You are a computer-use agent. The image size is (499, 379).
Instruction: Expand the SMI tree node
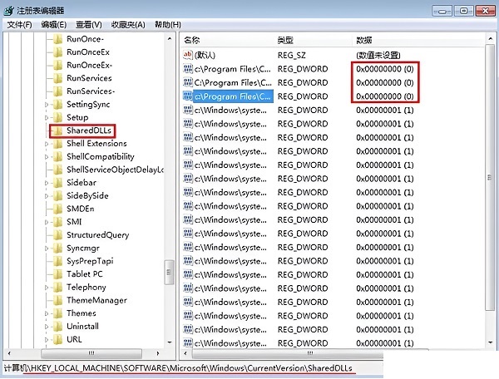[x=47, y=222]
